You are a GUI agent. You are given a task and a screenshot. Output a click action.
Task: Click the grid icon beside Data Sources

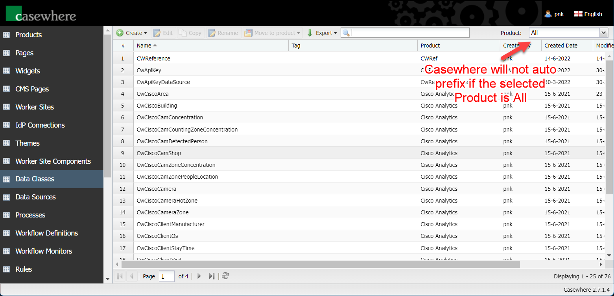6,197
